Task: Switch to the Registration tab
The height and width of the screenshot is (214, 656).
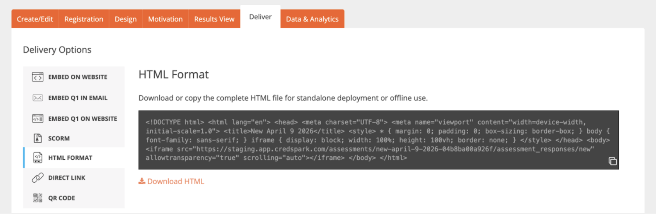Action: tap(84, 19)
